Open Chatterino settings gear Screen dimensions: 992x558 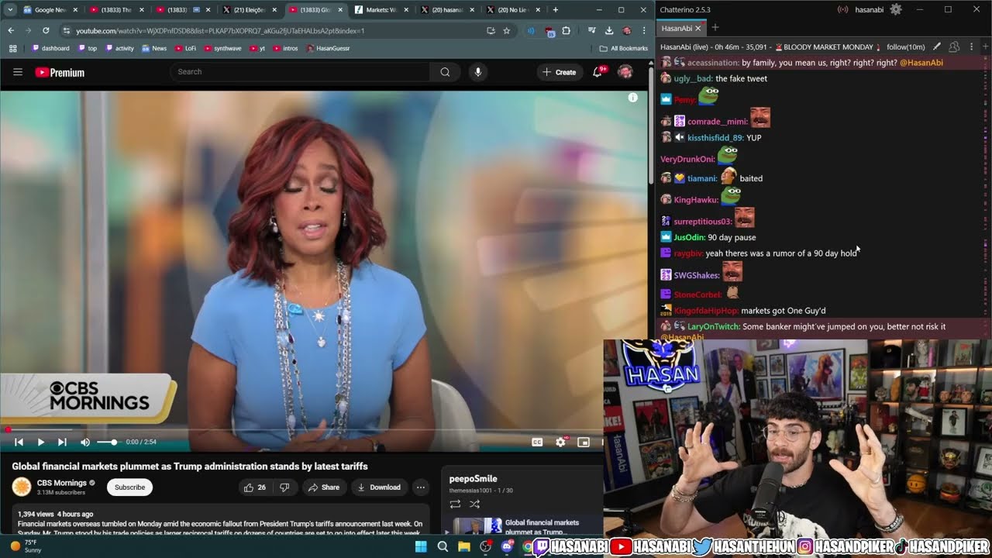(x=896, y=9)
